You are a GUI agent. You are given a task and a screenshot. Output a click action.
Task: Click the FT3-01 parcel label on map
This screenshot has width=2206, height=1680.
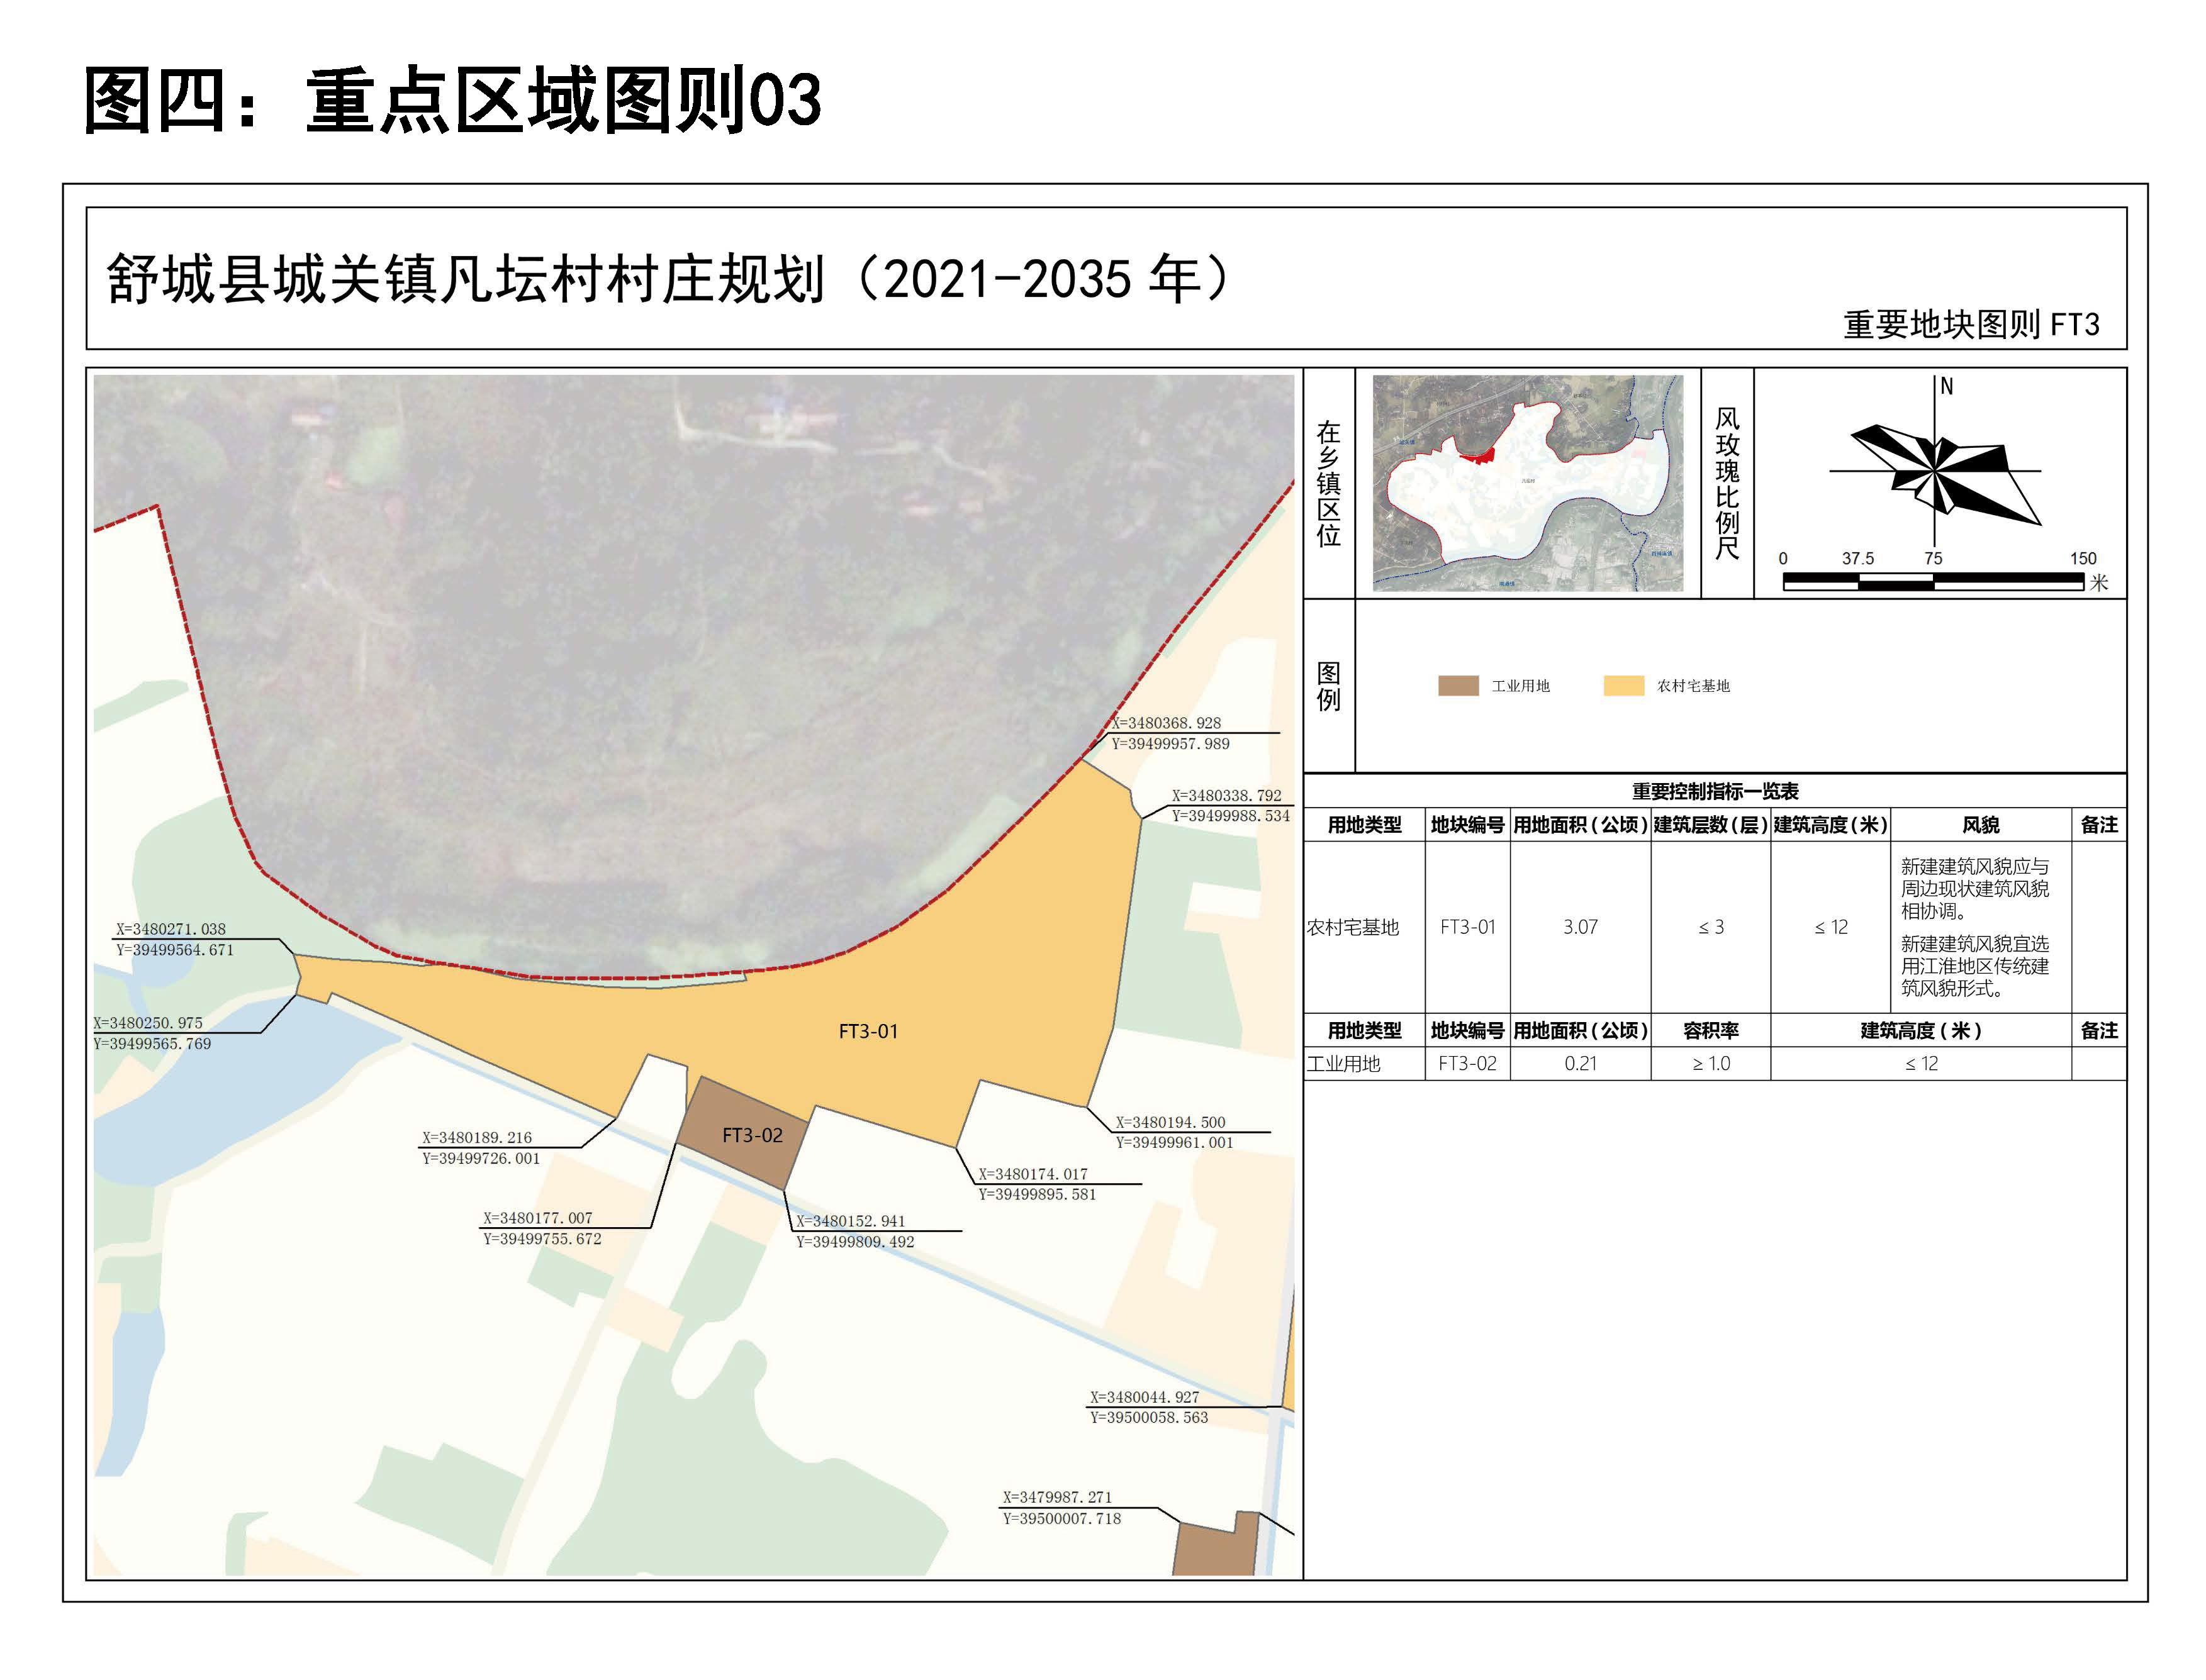868,1031
